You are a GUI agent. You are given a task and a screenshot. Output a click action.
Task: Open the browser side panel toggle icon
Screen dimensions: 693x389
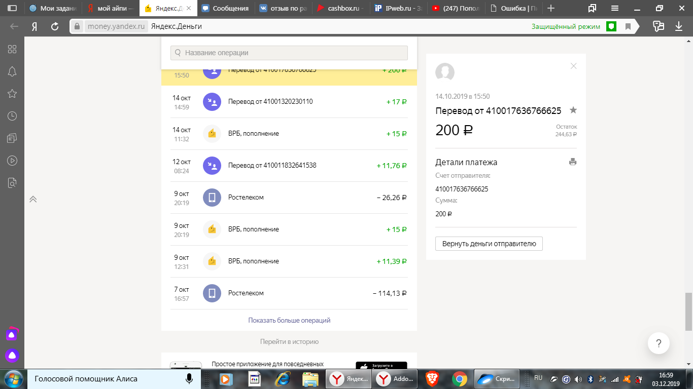[x=12, y=8]
